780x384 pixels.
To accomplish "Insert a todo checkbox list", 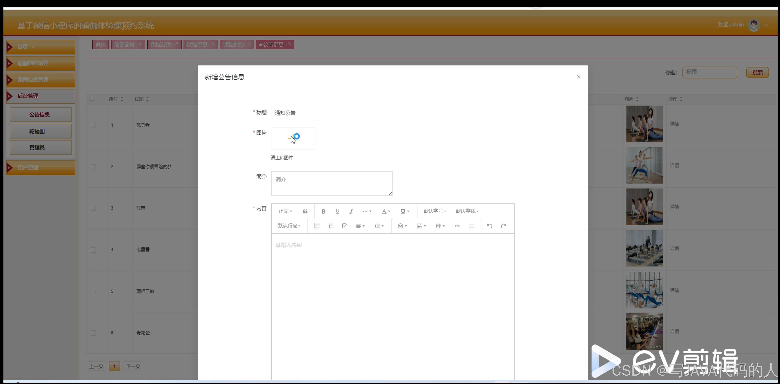I will [345, 226].
